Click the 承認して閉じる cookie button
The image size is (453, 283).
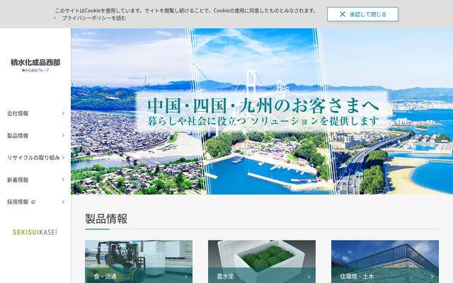[362, 14]
